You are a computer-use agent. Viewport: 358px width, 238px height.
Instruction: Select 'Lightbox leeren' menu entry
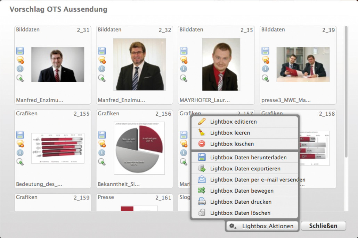pyautogui.click(x=245, y=133)
